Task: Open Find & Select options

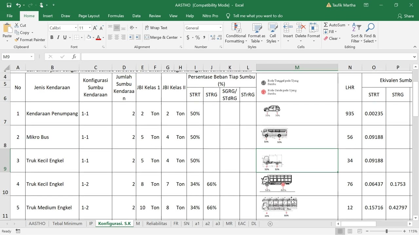Action: point(370,33)
